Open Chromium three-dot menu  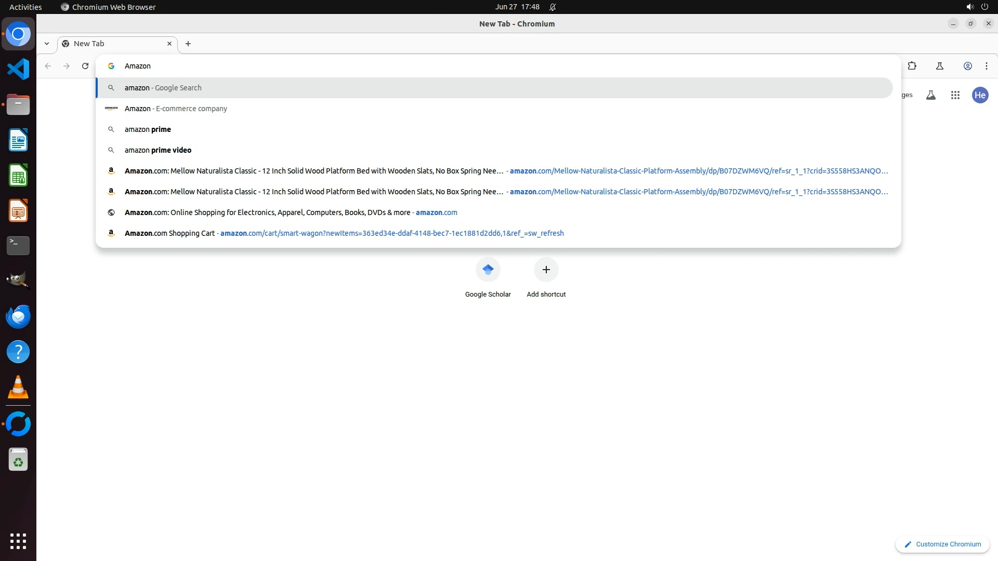986,66
